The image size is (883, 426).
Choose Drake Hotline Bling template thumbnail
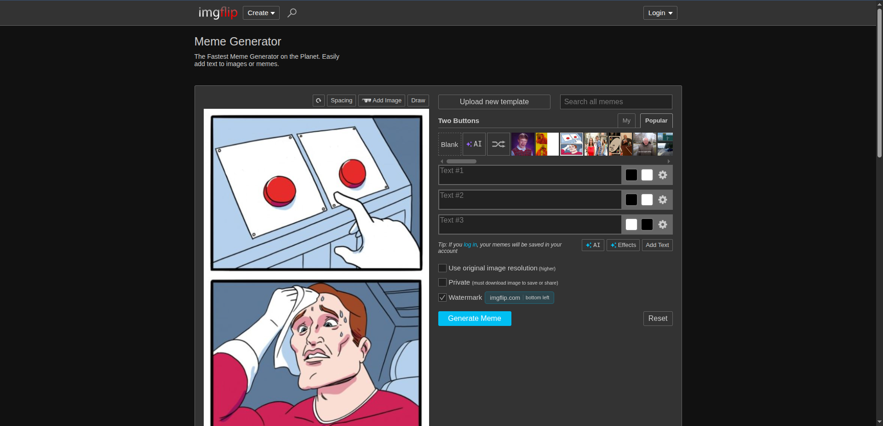coord(547,144)
